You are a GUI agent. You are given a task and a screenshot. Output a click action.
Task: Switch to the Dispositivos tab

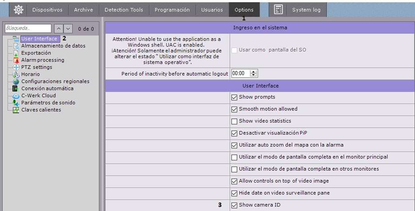pos(47,10)
